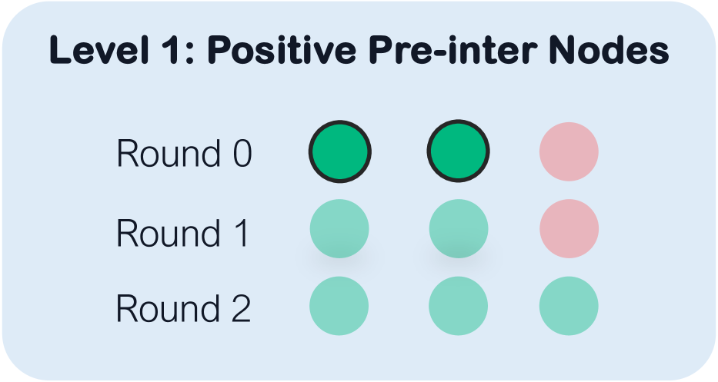The width and height of the screenshot is (718, 382).
Task: Click the digit 2 in Round 2 label
Action: click(x=241, y=309)
